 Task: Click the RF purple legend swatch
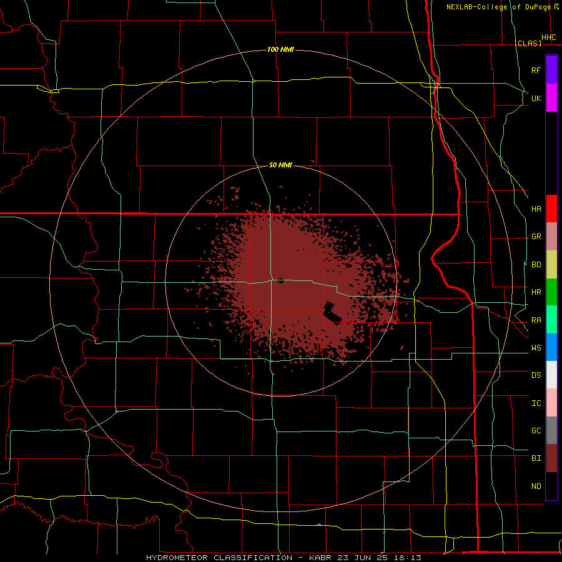click(551, 70)
